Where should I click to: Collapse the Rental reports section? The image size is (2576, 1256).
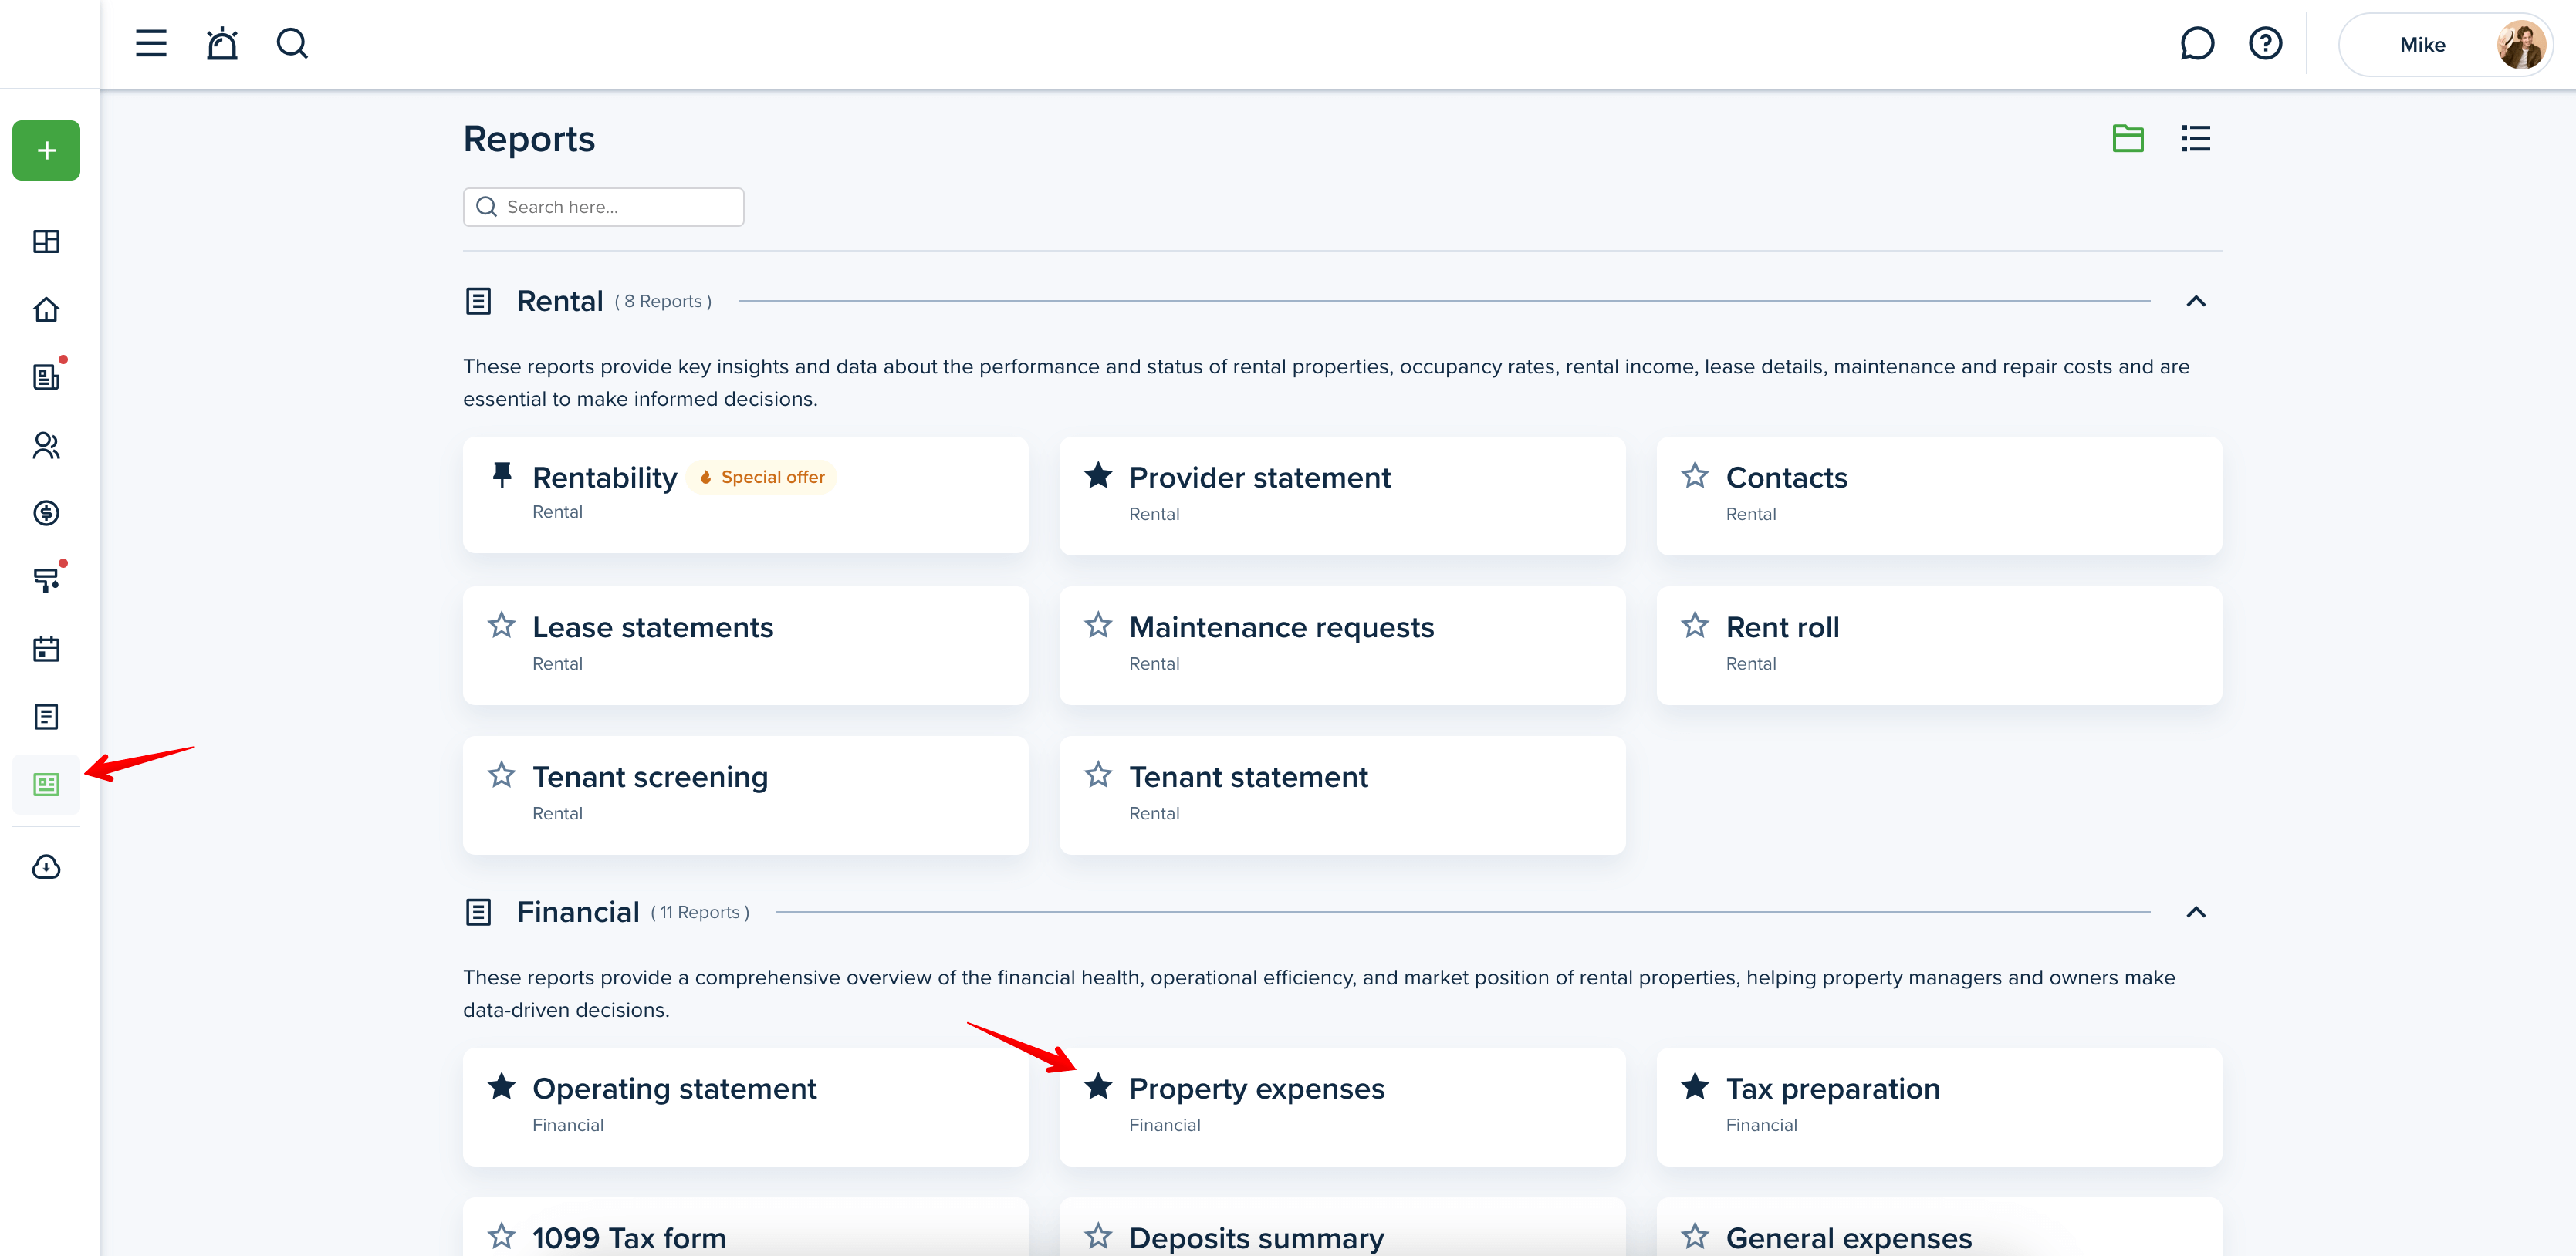[x=2195, y=301]
